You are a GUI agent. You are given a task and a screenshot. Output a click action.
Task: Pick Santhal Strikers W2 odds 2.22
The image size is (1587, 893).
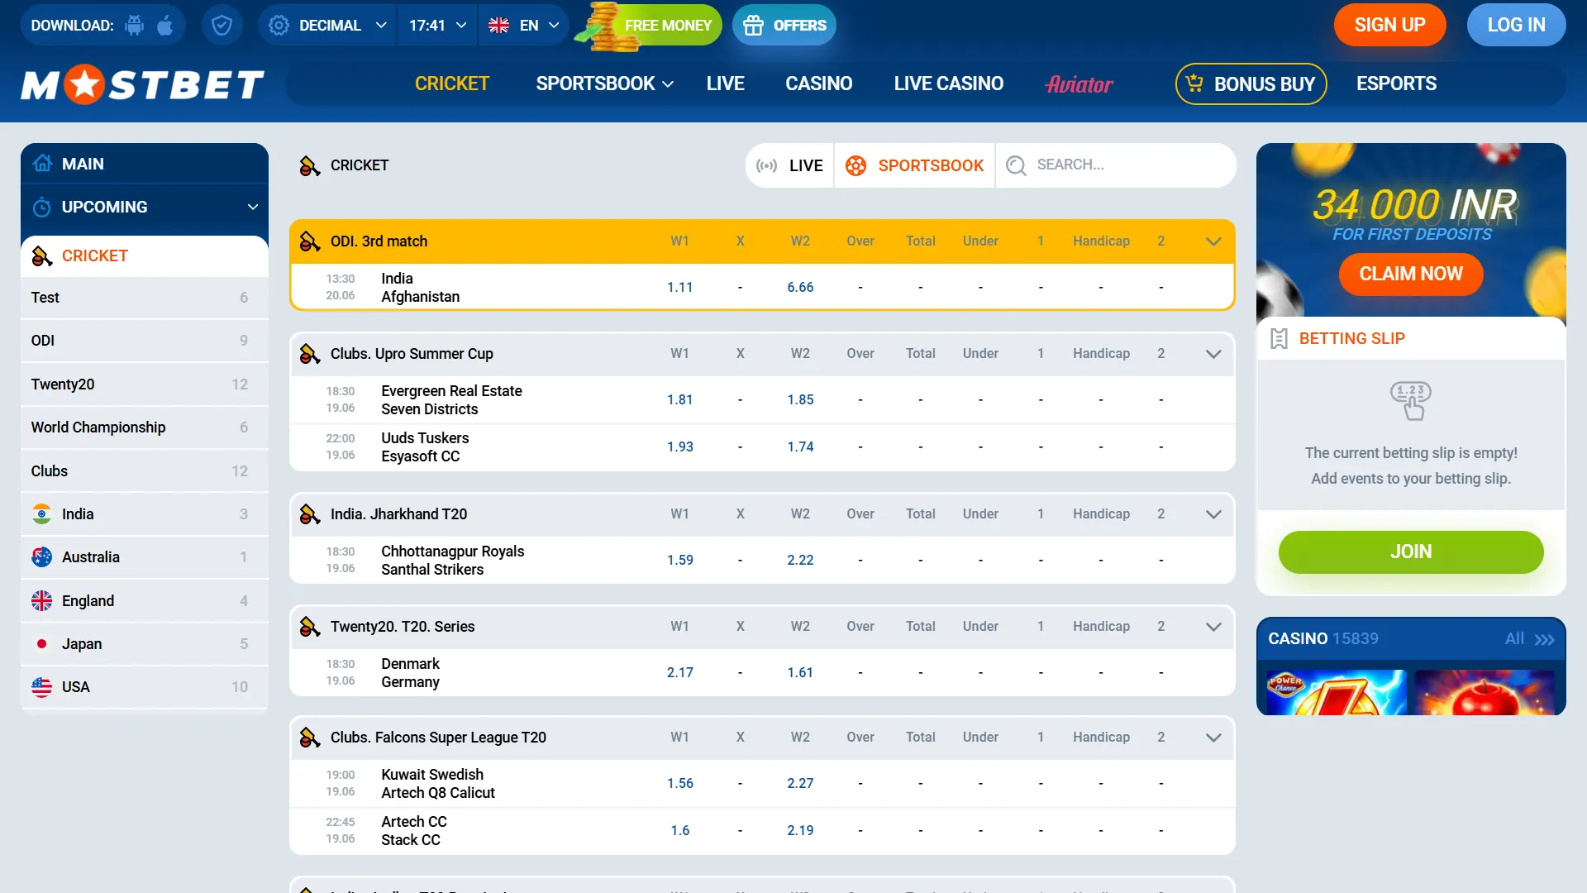(x=800, y=560)
